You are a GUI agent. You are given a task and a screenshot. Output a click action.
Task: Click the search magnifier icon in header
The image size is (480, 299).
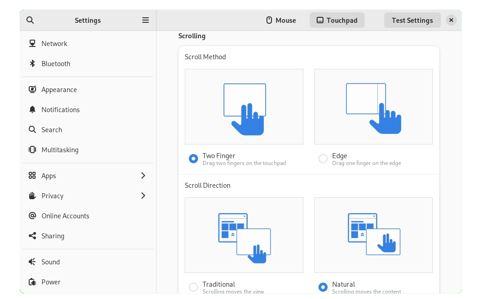(x=30, y=20)
